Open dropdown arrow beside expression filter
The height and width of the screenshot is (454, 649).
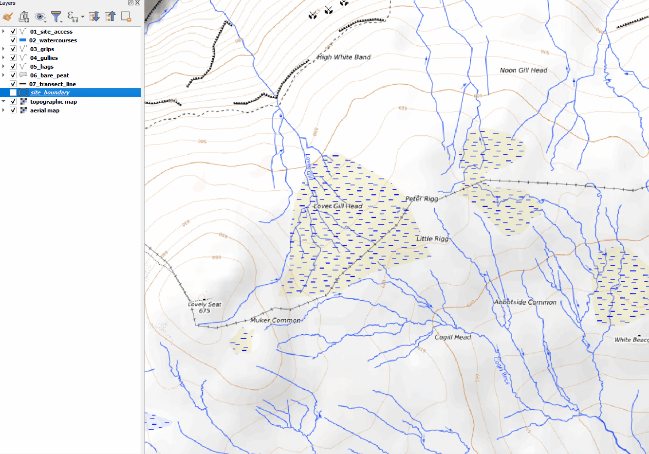pos(83,17)
